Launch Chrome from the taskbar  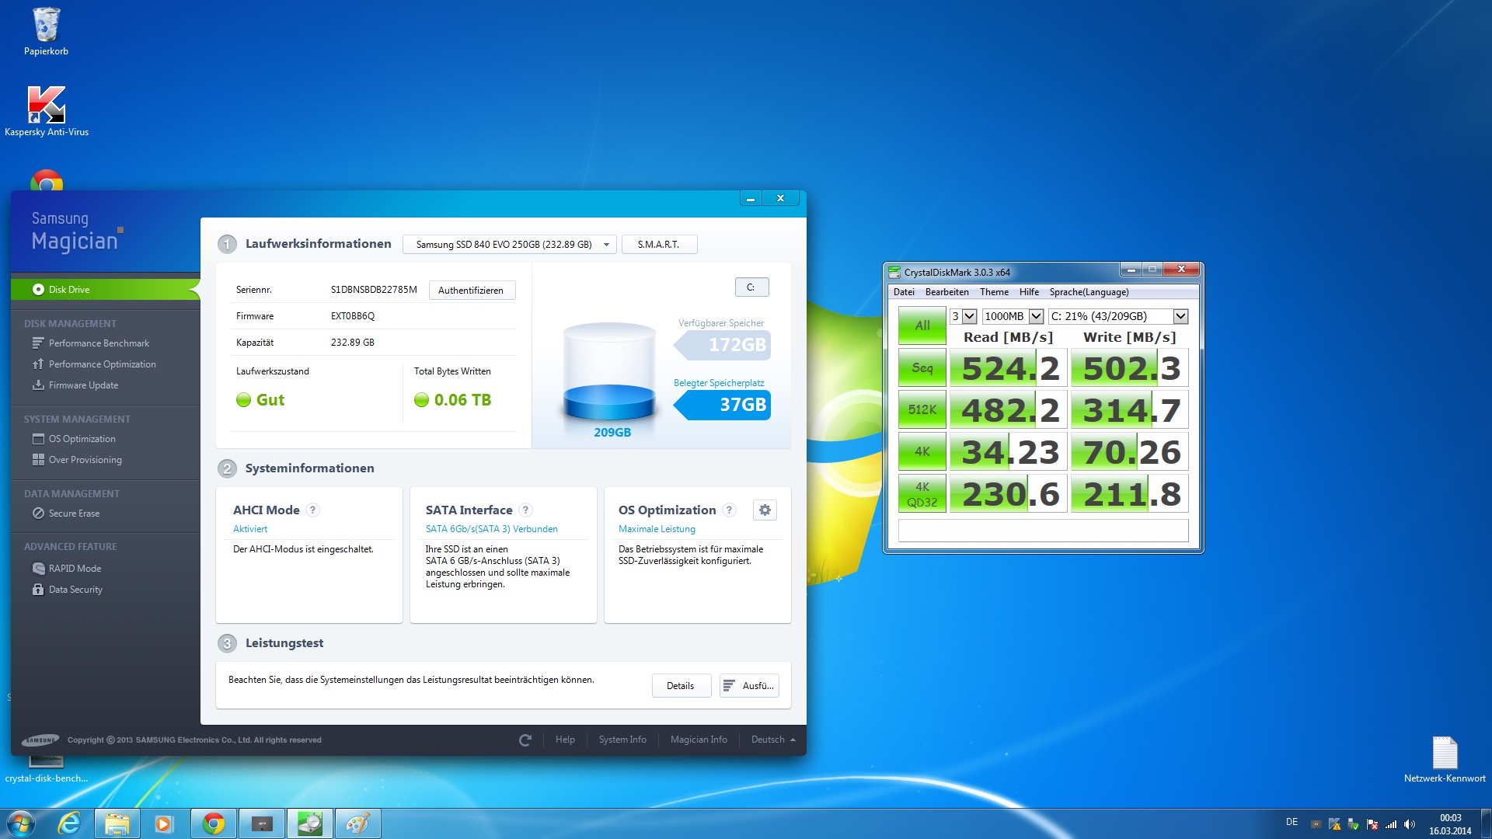point(213,823)
